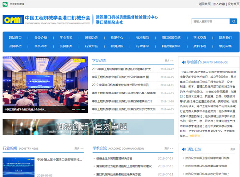Open first notice 热烈祝贺中国工程机械学会港口机械
The image size is (240, 177).
pos(207,158)
